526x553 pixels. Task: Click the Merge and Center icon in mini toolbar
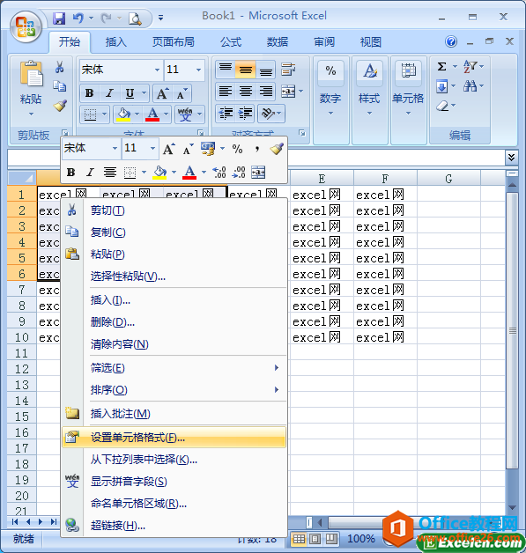(x=258, y=172)
